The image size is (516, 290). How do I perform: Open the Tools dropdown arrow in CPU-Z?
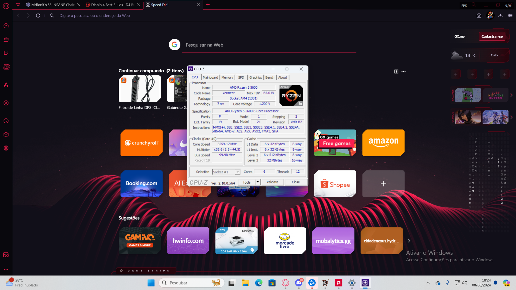[257, 182]
